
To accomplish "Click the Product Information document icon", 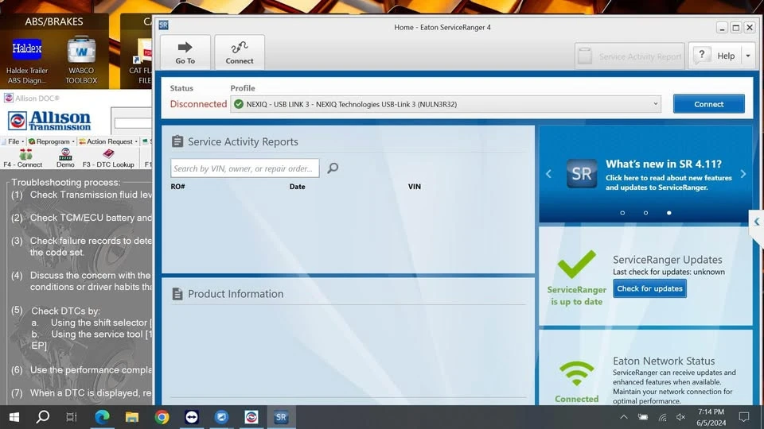I will click(x=177, y=294).
